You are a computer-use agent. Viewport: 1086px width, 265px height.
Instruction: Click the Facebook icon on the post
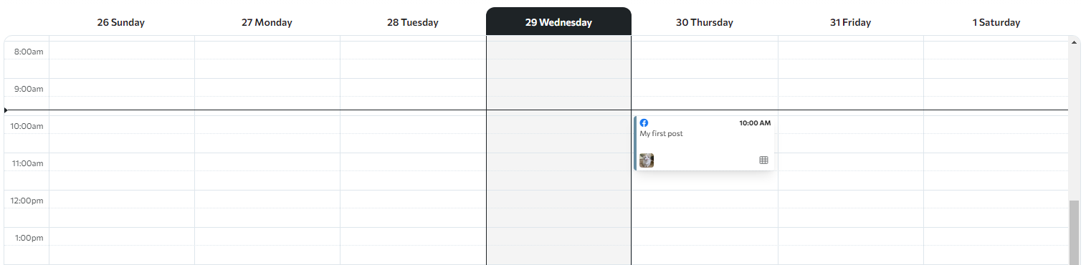coord(644,122)
